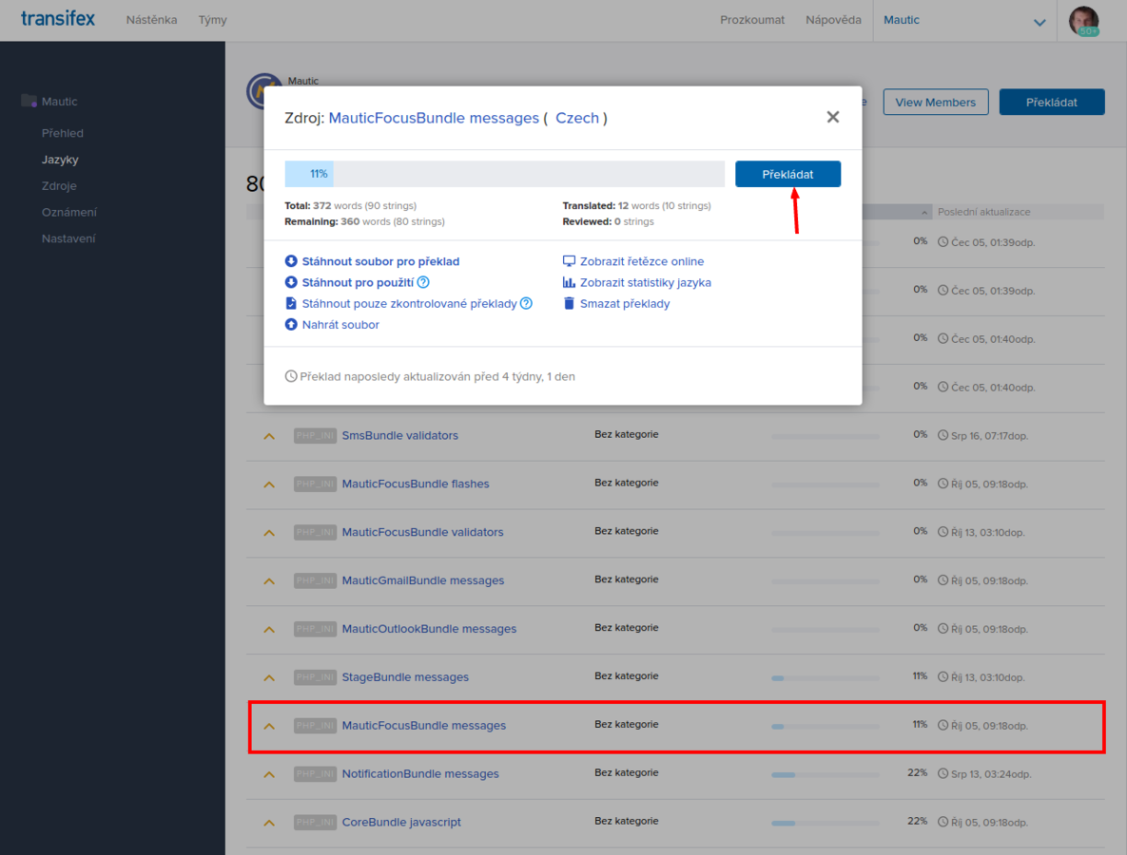This screenshot has height=855, width=1127.
Task: Click the Překládat button in page header
Action: 1052,102
